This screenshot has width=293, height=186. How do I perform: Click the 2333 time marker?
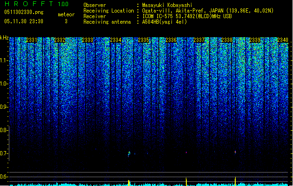click(88, 40)
